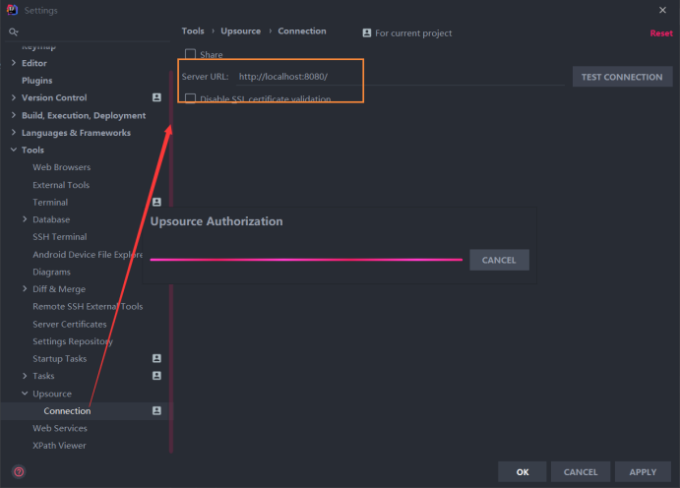Viewport: 680px width, 488px height.
Task: Click the Server URL input field
Action: point(401,77)
